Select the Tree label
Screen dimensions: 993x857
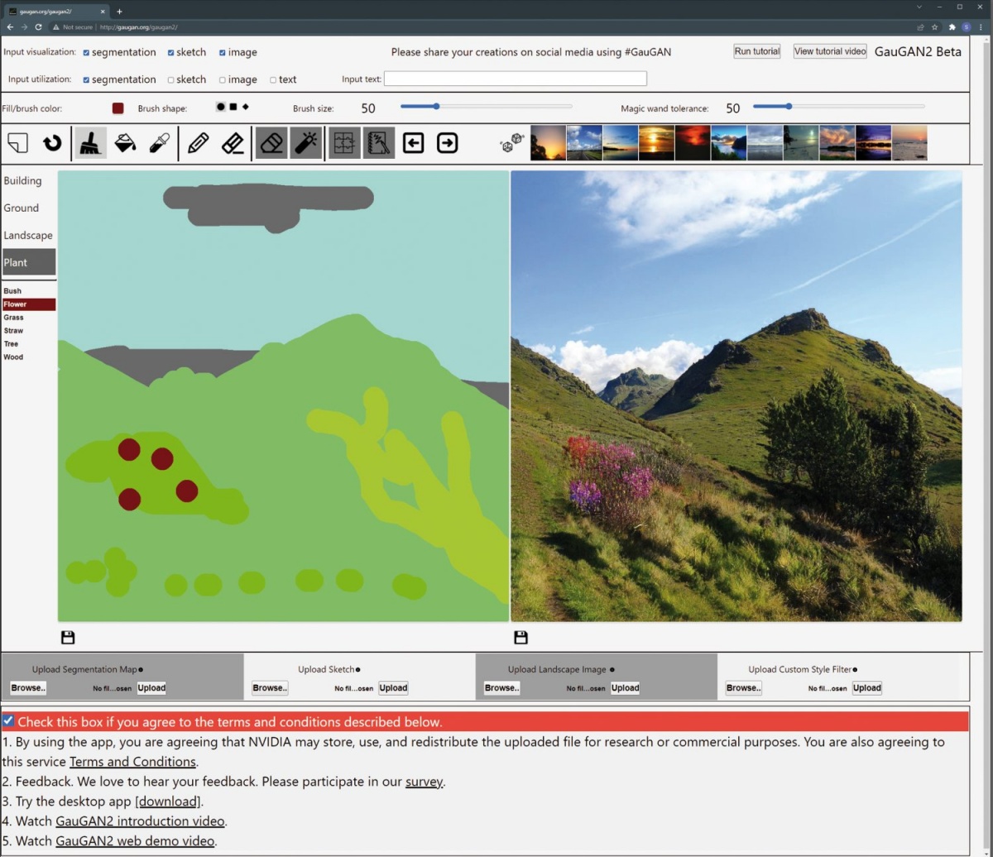[x=11, y=344]
